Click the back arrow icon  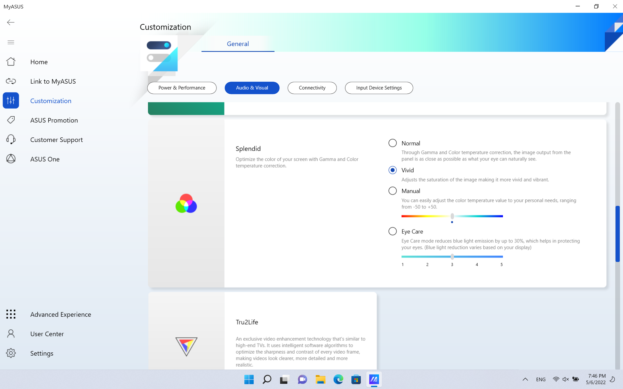click(x=11, y=22)
